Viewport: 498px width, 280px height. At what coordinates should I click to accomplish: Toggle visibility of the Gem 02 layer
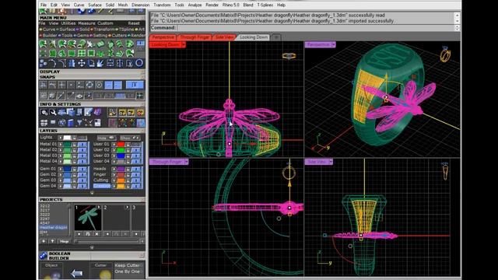coord(83,174)
